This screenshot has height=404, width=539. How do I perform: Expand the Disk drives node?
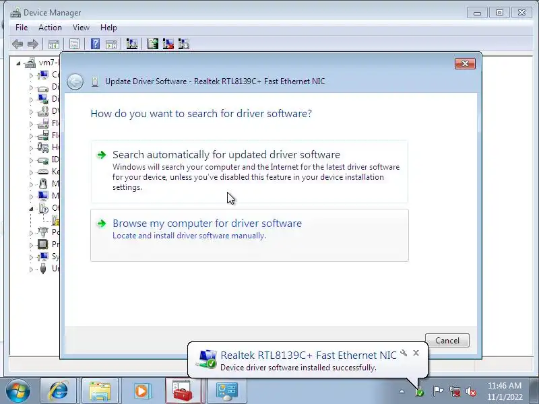[31, 88]
